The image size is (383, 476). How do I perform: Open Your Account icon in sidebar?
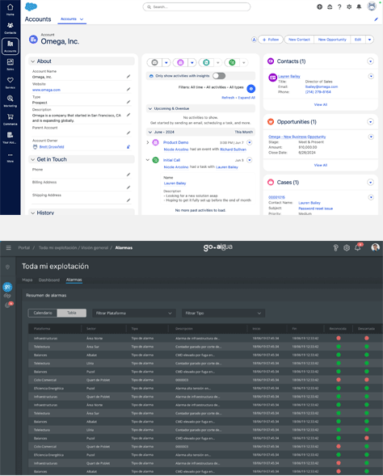(x=10, y=137)
